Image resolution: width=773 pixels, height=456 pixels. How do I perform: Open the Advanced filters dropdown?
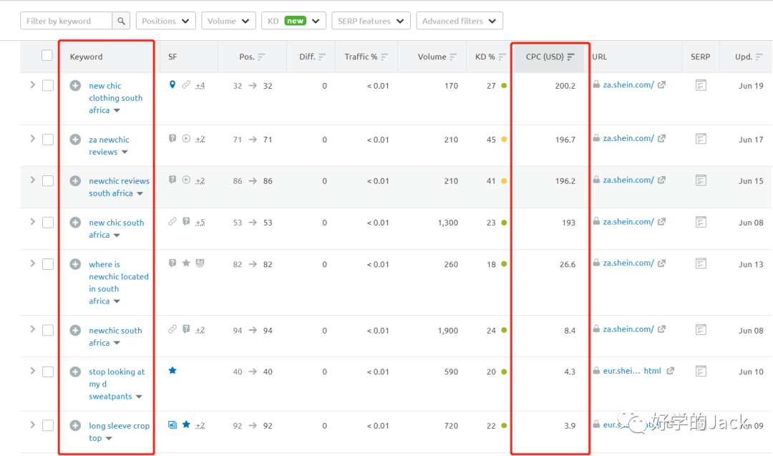[x=460, y=21]
